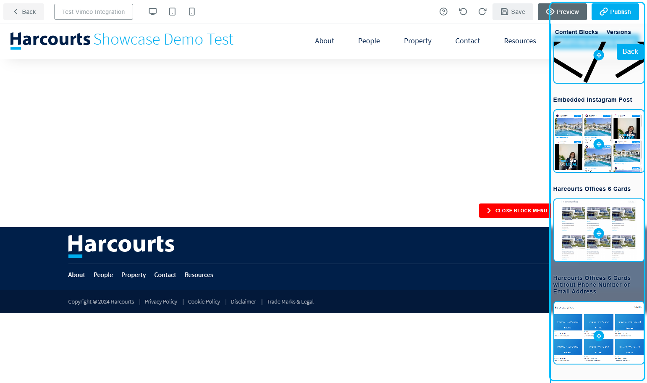Open the Cookie Policy footer link

click(204, 302)
